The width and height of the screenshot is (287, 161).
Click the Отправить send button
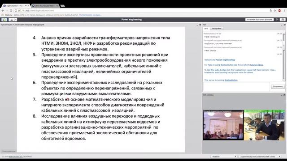point(278,86)
